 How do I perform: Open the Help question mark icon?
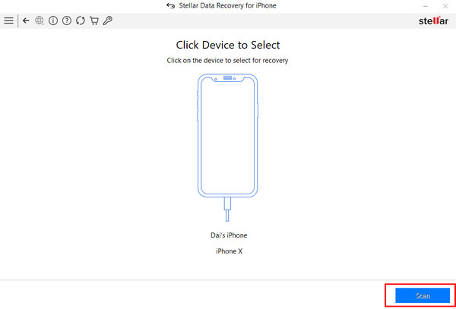coord(67,20)
